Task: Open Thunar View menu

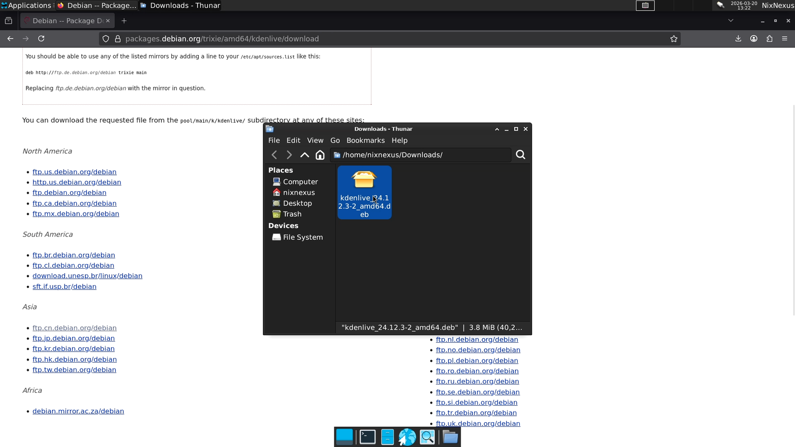Action: [x=315, y=141]
